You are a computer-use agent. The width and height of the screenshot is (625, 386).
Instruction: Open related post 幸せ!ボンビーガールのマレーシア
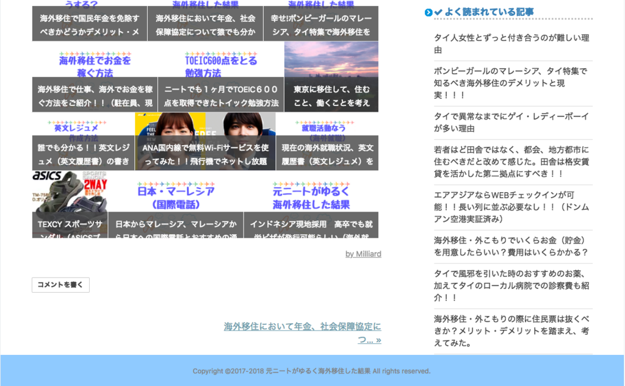click(321, 20)
